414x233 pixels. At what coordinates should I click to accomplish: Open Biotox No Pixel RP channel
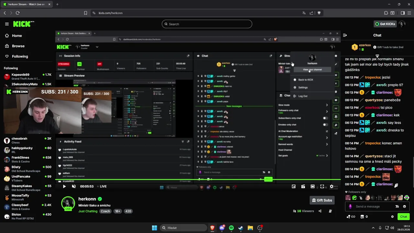(x=27, y=216)
